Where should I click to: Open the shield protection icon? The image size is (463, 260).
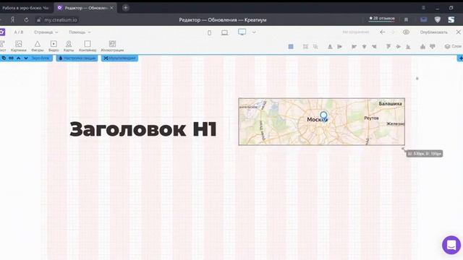(x=438, y=19)
